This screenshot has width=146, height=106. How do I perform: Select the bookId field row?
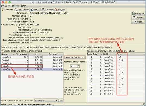click(x=32, y=60)
